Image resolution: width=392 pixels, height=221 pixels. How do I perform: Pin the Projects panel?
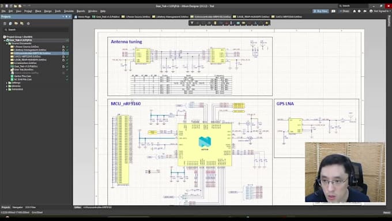tap(66, 17)
